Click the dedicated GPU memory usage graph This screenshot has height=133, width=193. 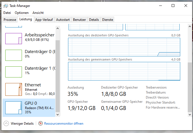click(x=124, y=47)
